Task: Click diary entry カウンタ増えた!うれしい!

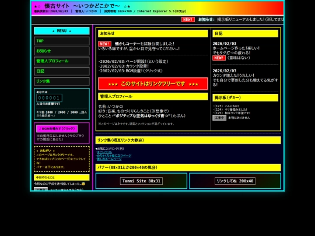Action: coord(233,75)
